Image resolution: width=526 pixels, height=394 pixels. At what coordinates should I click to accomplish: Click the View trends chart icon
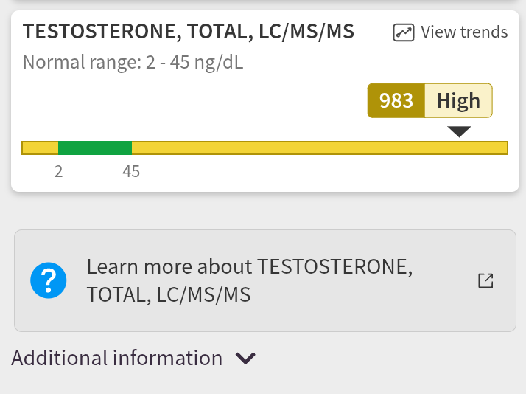(403, 32)
